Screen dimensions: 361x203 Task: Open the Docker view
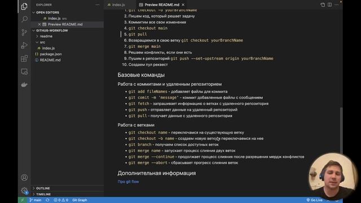point(24,85)
